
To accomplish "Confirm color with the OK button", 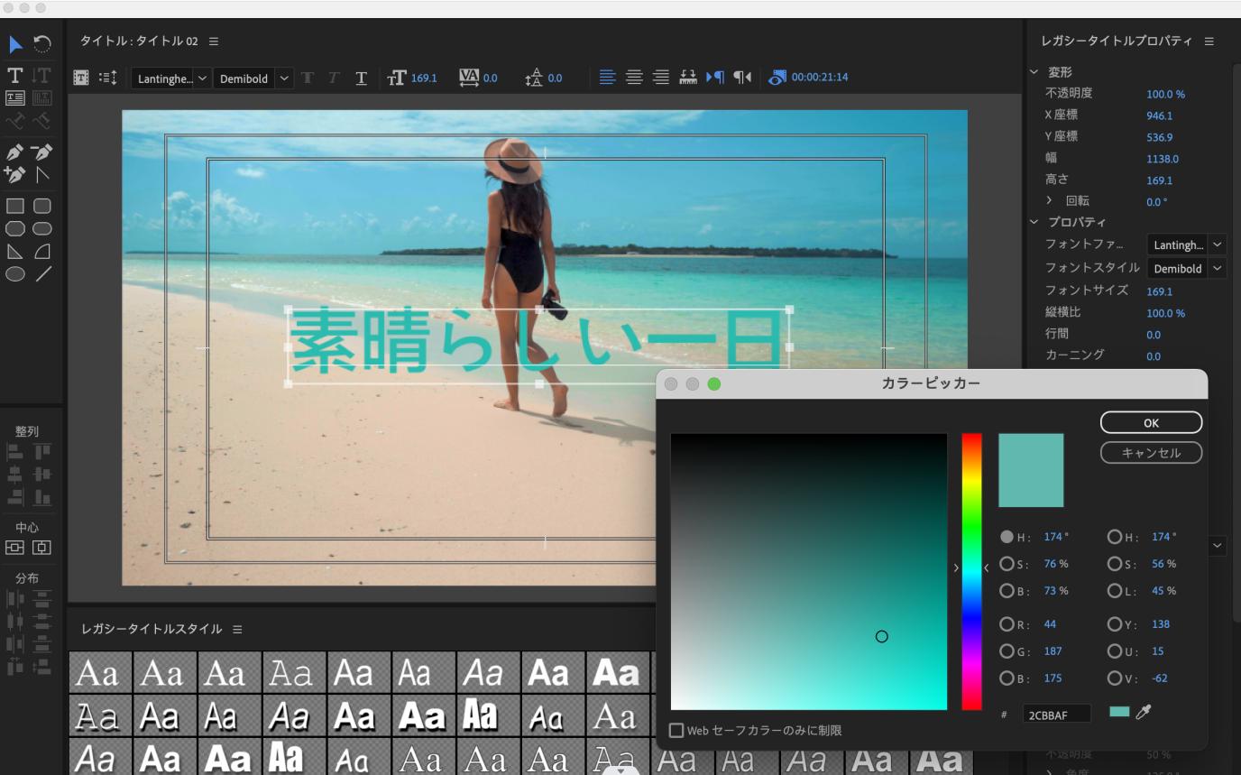I will click(1151, 422).
